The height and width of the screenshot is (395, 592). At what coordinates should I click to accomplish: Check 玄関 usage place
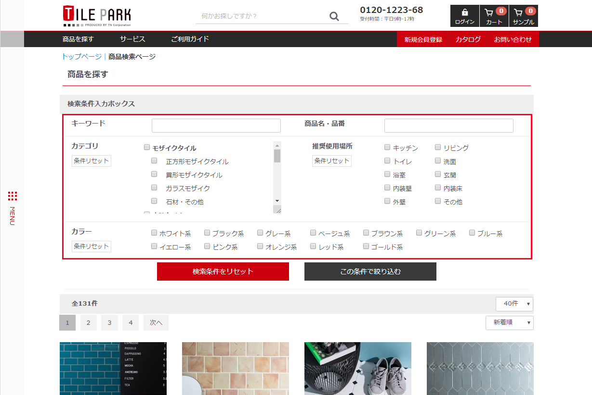(438, 174)
